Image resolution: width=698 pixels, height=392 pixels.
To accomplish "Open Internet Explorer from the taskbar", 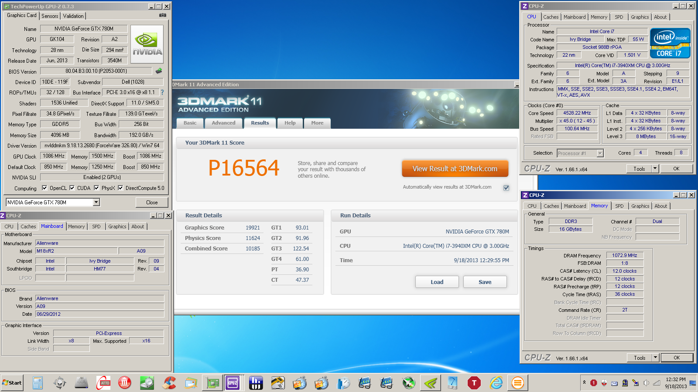I will (x=496, y=383).
